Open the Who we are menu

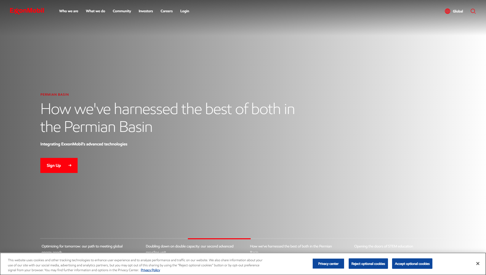click(x=69, y=11)
